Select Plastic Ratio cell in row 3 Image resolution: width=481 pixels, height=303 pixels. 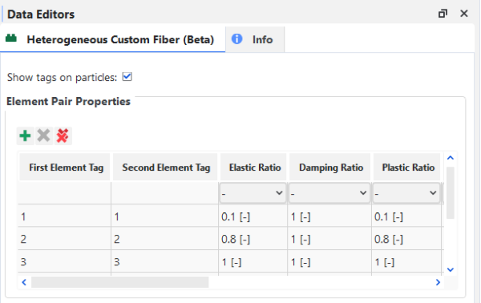406,261
